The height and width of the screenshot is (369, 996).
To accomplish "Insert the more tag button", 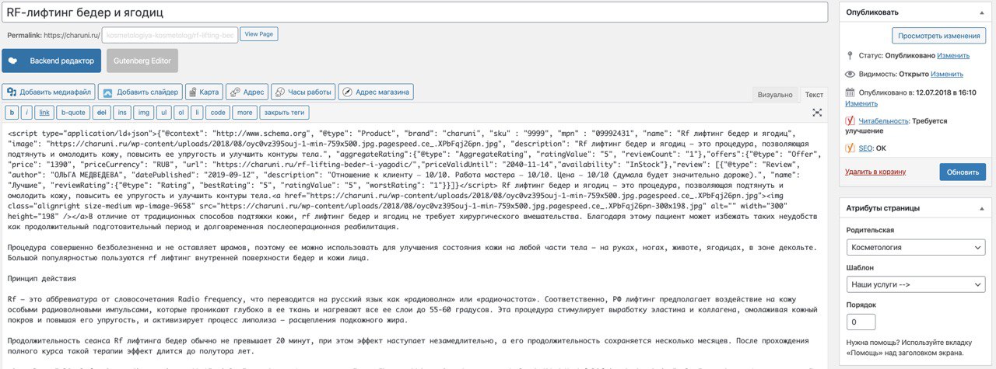I will [245, 113].
